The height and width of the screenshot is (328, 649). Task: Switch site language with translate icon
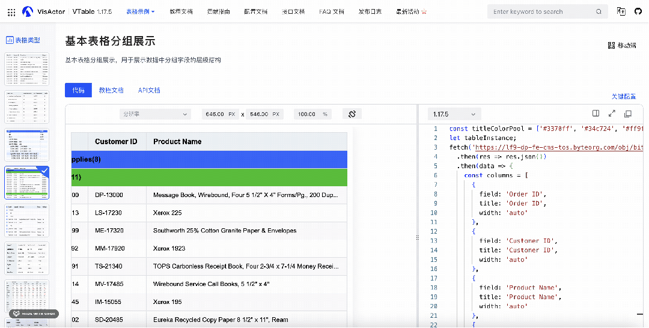(x=621, y=11)
